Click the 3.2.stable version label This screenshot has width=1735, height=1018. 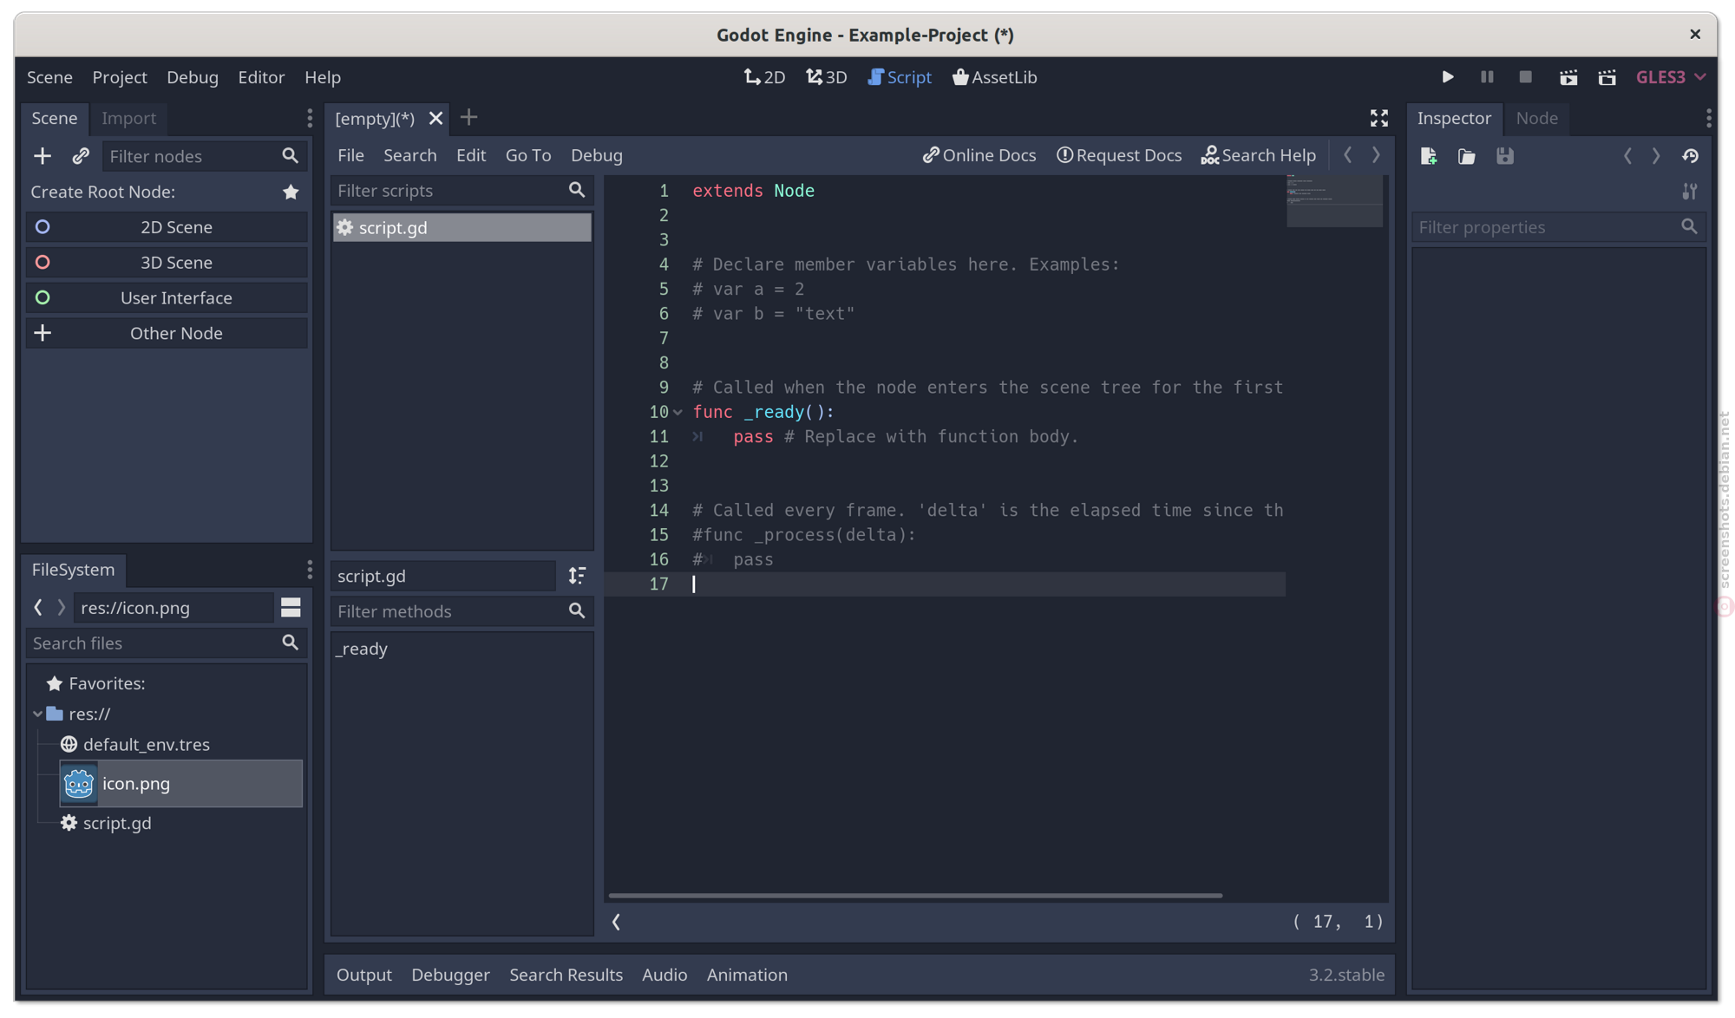[x=1346, y=975]
